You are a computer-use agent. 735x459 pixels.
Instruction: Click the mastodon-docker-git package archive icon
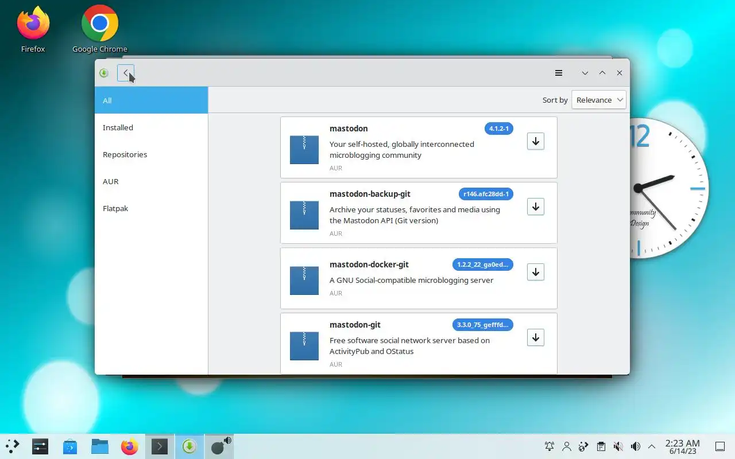(304, 281)
